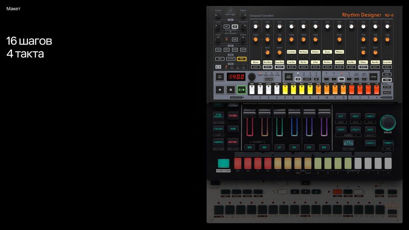Image resolution: width=409 pixels, height=230 pixels.
Task: Click the Phones volume knob
Action: click(243, 15)
